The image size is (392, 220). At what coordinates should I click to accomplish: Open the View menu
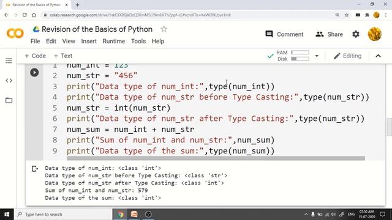click(69, 41)
